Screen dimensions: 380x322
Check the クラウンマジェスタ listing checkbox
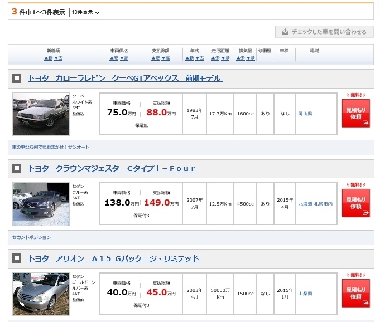point(17,168)
